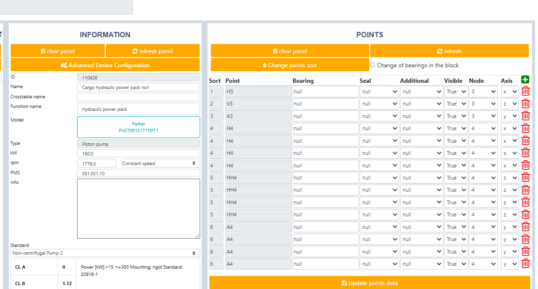The image size is (538, 289).
Task: Open the Visible dropdown for the H3 row
Action: [x=456, y=91]
